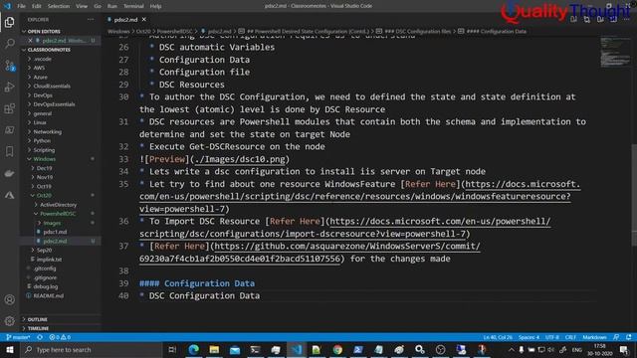Open the Selection menu
This screenshot has height=358, width=637.
(x=59, y=6)
